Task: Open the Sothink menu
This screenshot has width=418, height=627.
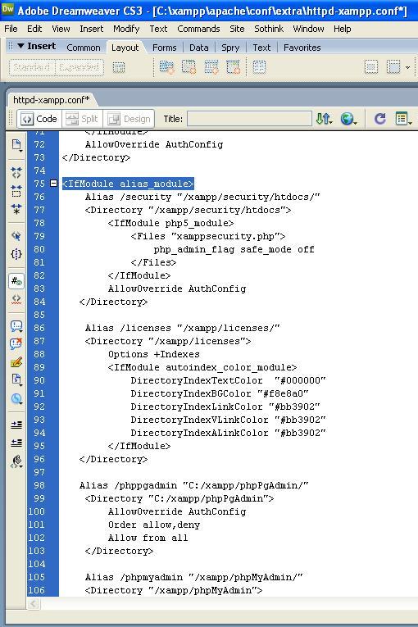Action: click(x=269, y=29)
